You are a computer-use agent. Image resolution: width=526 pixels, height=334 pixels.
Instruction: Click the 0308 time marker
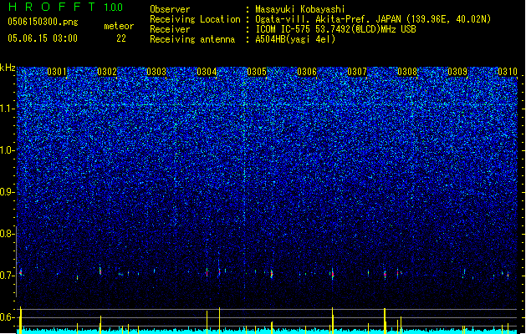pyautogui.click(x=407, y=72)
